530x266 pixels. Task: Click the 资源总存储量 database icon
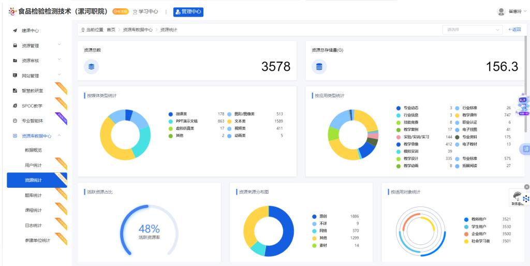coord(319,66)
